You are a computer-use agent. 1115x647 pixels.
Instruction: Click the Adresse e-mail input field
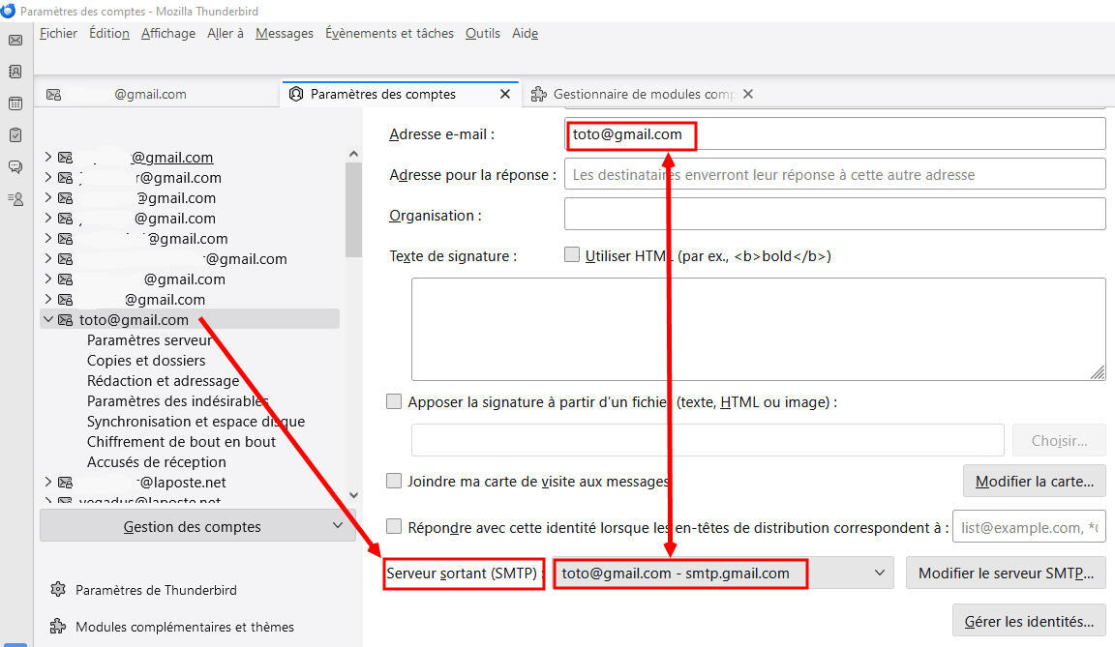coord(835,133)
